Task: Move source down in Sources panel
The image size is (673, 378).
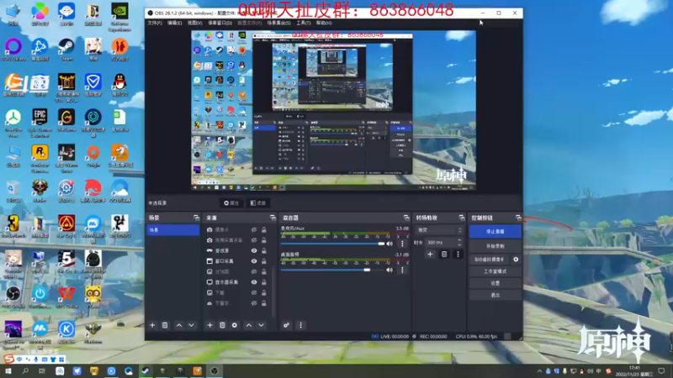Action: (x=261, y=325)
